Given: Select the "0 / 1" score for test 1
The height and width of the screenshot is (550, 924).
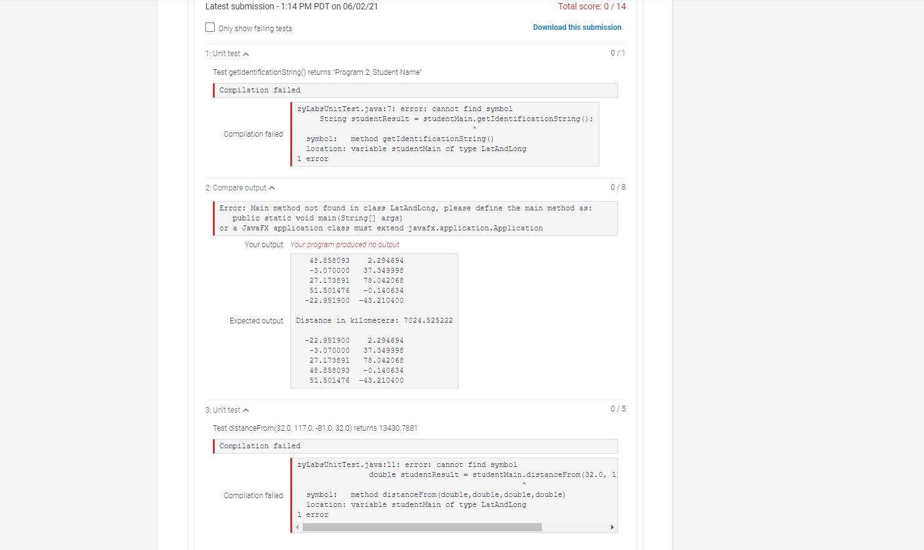Looking at the screenshot, I should (617, 53).
